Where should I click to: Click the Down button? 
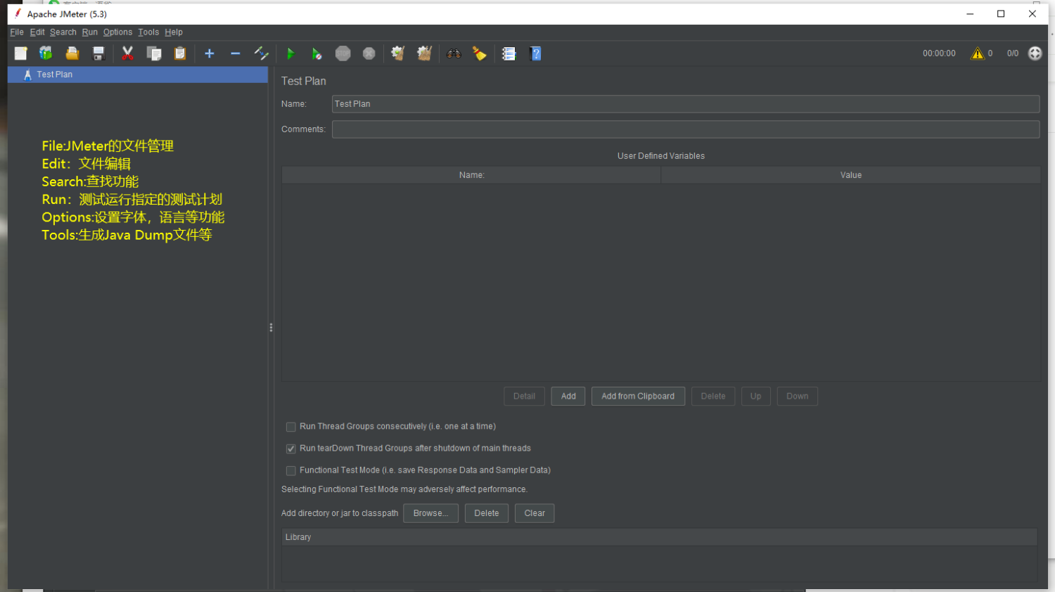pos(798,397)
